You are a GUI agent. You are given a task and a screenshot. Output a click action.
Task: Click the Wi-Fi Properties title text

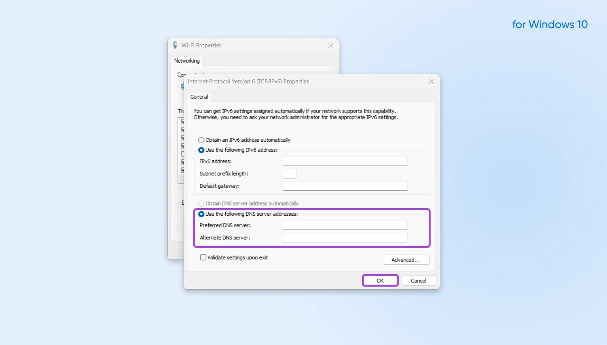[201, 45]
